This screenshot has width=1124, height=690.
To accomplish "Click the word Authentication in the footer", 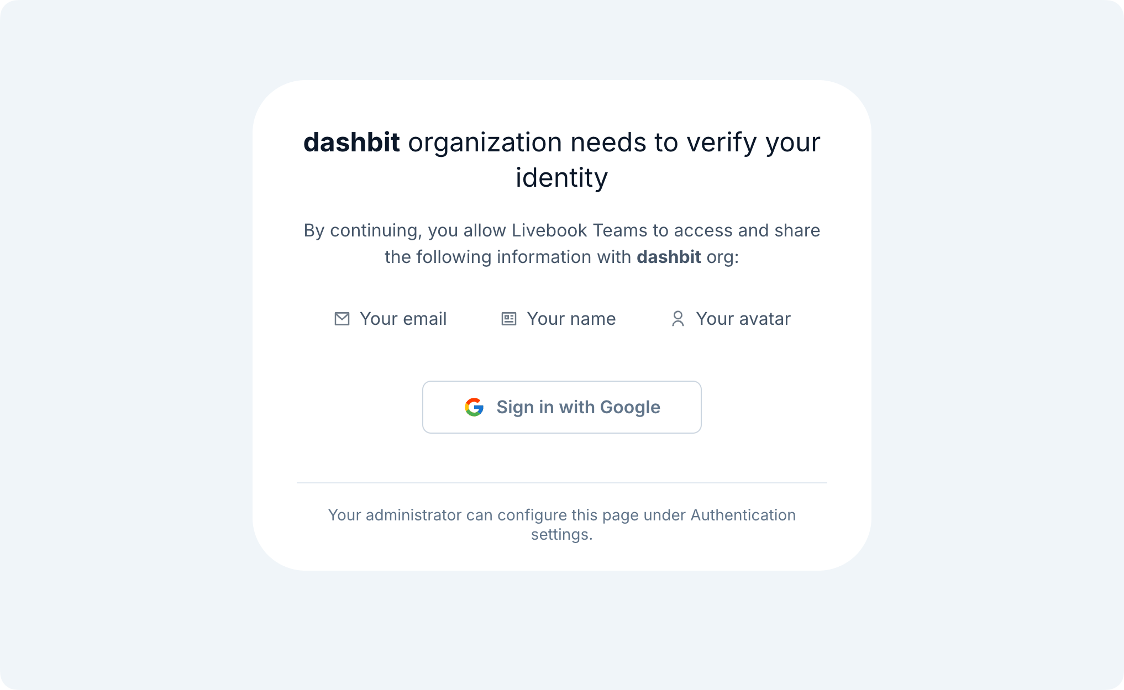I will pos(743,515).
